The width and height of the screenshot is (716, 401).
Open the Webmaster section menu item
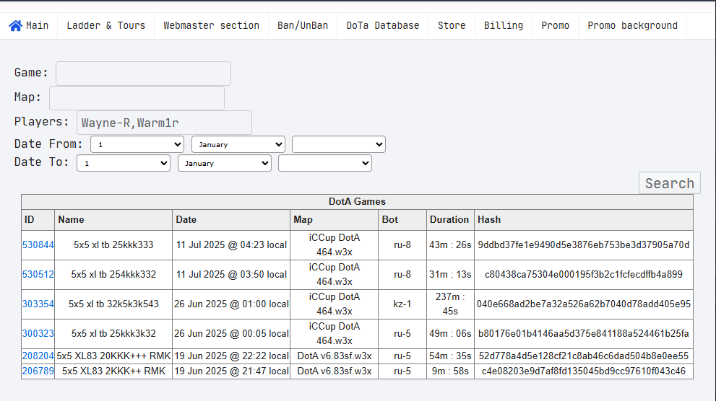coord(212,25)
